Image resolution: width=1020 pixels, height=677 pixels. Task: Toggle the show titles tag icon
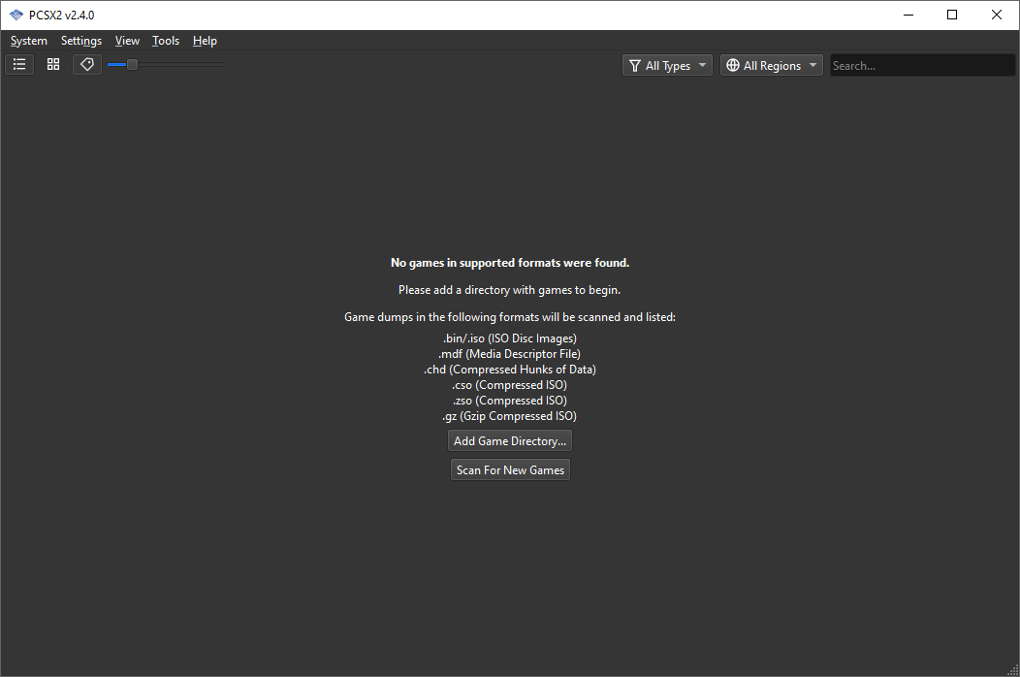coord(87,65)
